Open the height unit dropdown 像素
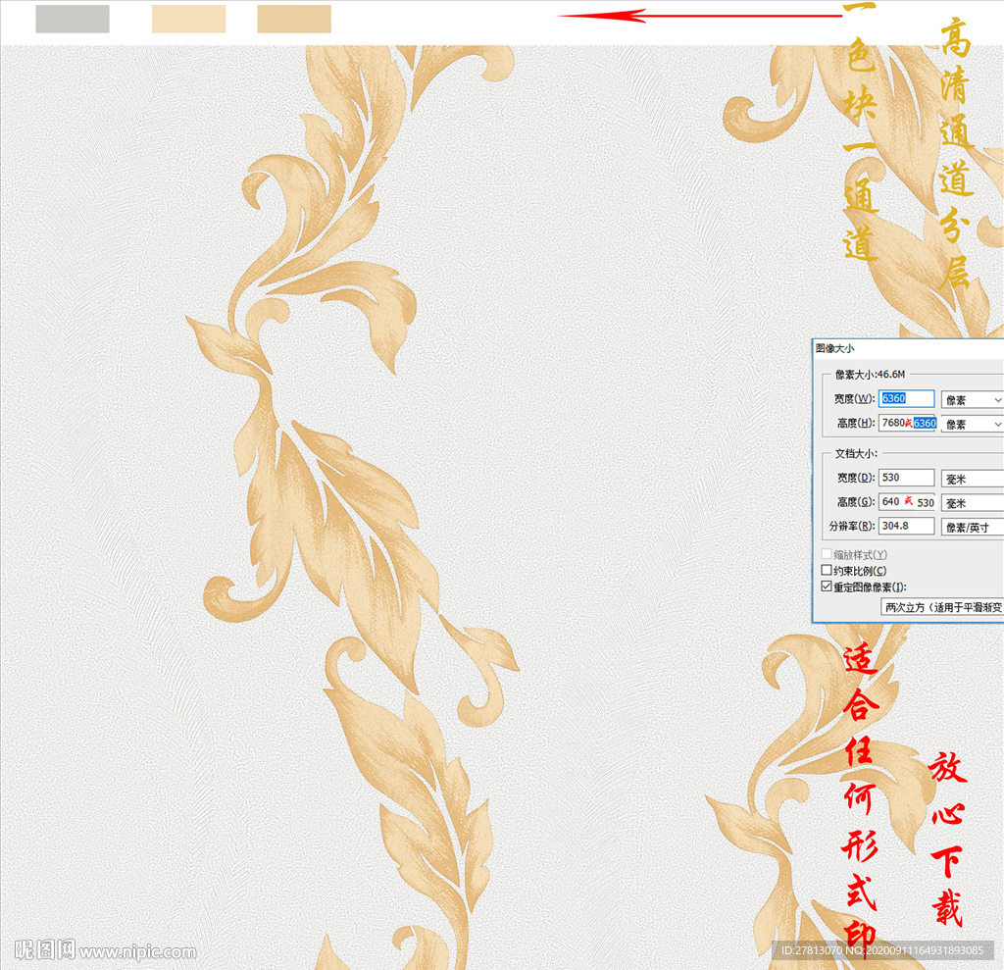Image resolution: width=1004 pixels, height=970 pixels. (x=972, y=424)
